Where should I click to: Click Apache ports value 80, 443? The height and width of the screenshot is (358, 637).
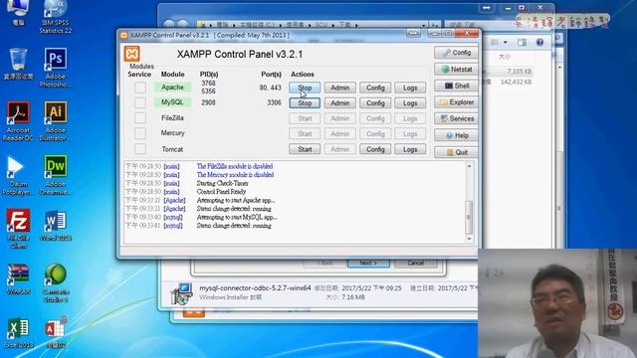[270, 88]
